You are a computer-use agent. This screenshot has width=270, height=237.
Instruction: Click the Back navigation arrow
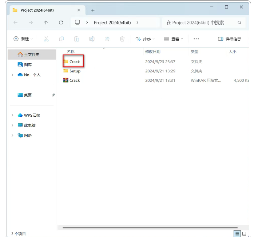tap(16, 23)
